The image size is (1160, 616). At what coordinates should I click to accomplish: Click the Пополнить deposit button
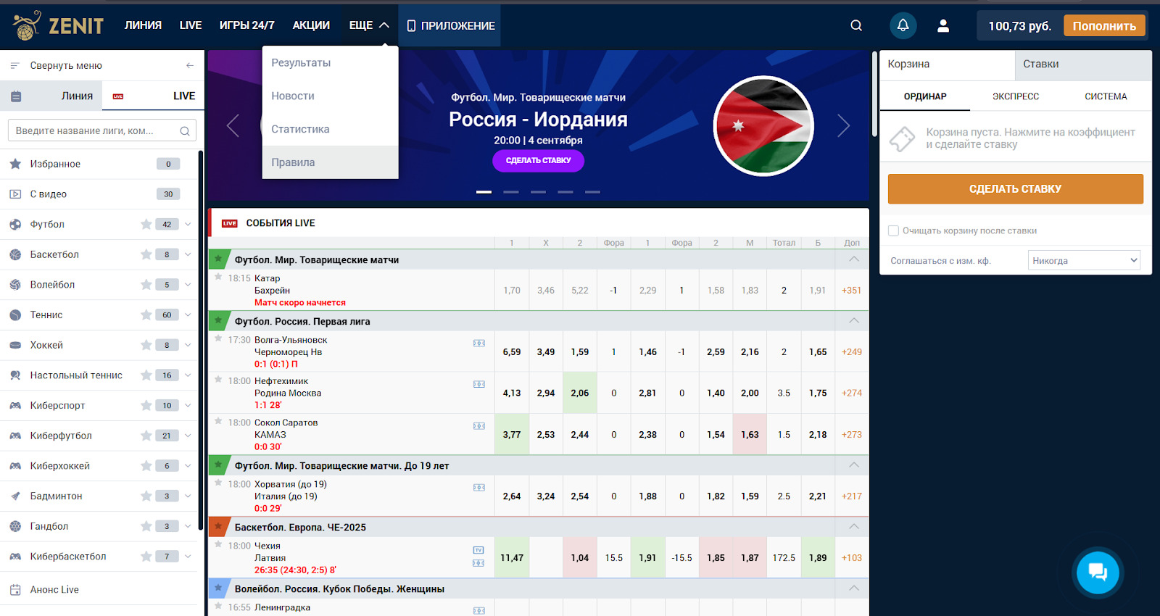[x=1104, y=25]
